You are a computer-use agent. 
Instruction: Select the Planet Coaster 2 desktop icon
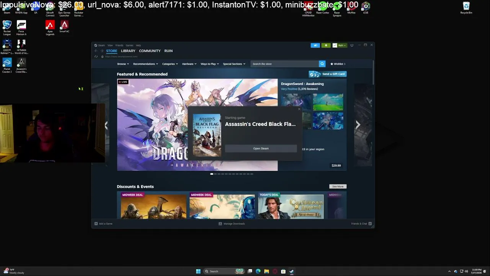point(7,66)
